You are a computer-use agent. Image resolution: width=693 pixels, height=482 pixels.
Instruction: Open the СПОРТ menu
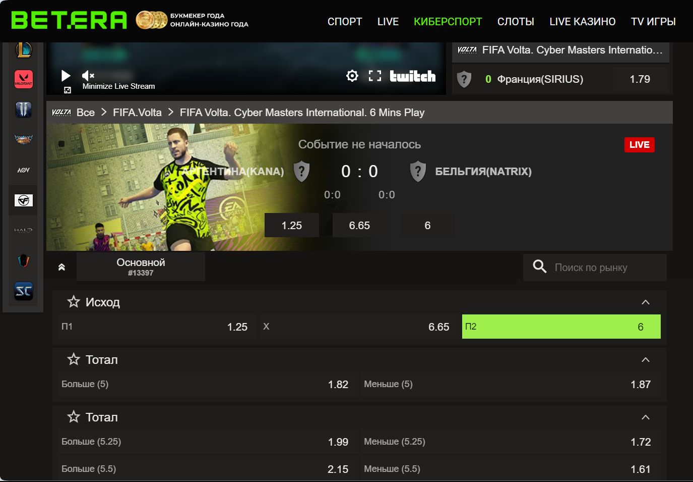[x=345, y=22]
